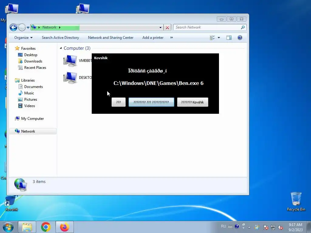Stop loading with the red X button

167,28
